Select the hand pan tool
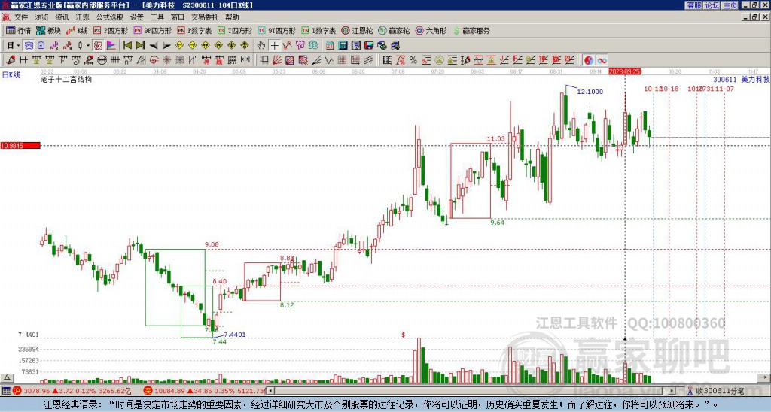 click(x=261, y=45)
